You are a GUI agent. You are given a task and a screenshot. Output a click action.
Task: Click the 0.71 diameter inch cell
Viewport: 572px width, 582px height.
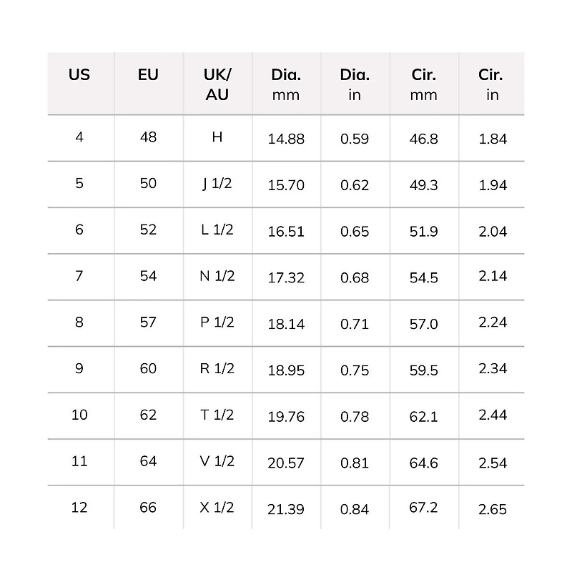click(x=355, y=324)
